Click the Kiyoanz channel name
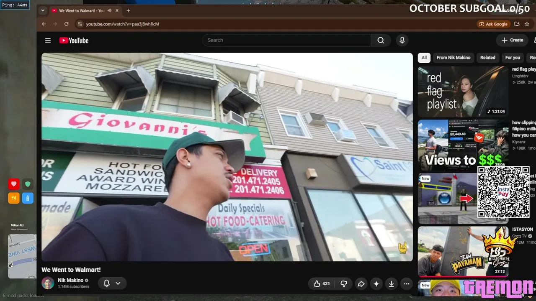 [520, 142]
